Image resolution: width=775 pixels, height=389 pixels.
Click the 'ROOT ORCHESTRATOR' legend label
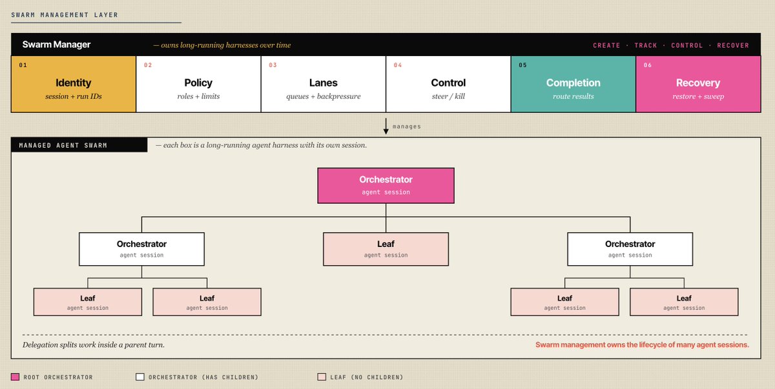pos(58,377)
